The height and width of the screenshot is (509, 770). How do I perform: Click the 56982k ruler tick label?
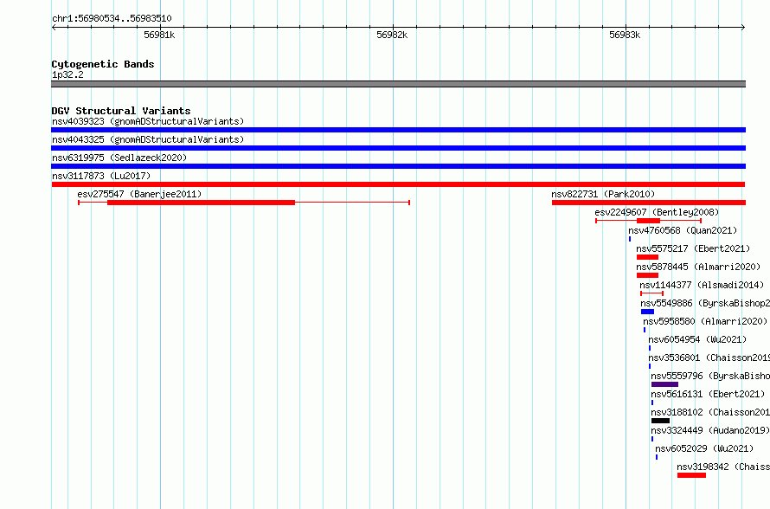point(392,35)
